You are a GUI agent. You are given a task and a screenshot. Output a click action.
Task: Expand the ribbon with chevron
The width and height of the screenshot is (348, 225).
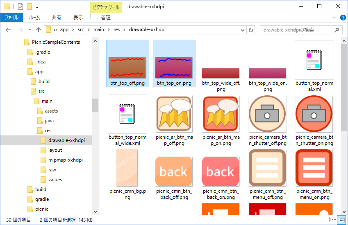click(x=334, y=18)
